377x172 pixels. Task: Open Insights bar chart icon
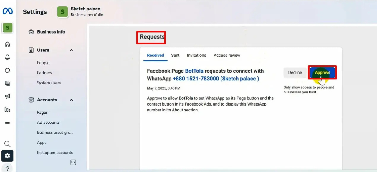point(8,109)
